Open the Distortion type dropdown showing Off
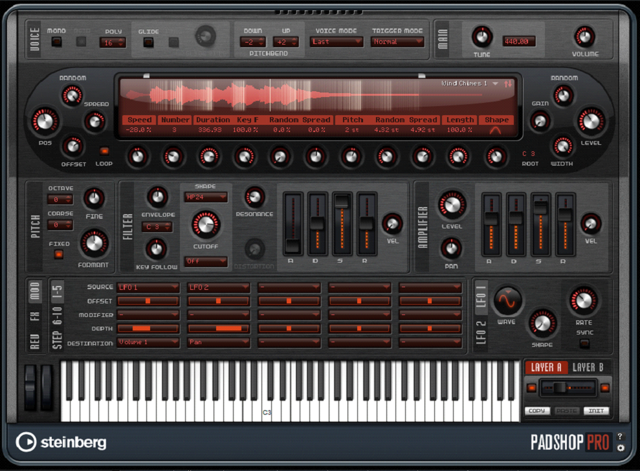 click(x=206, y=261)
